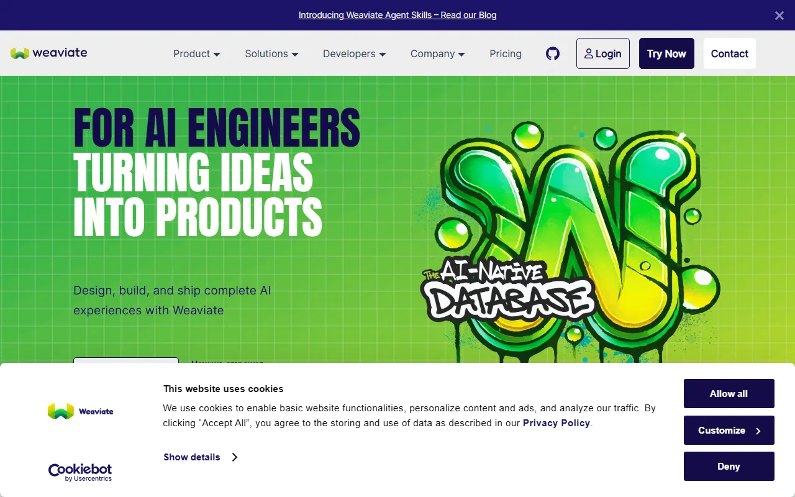Click the Login button with user icon
Screen dimensions: 795x497
coord(602,53)
